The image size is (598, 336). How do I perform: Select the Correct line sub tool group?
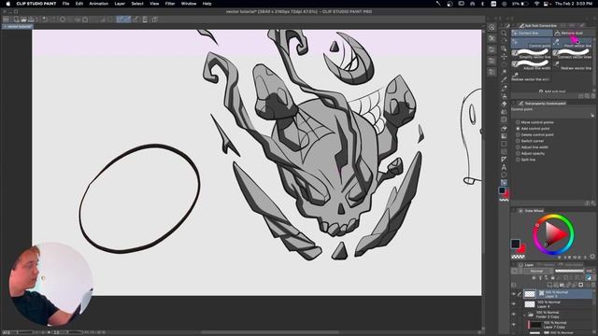[x=532, y=34]
